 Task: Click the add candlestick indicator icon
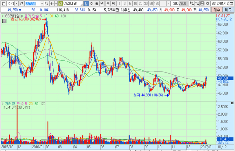coord(192,3)
